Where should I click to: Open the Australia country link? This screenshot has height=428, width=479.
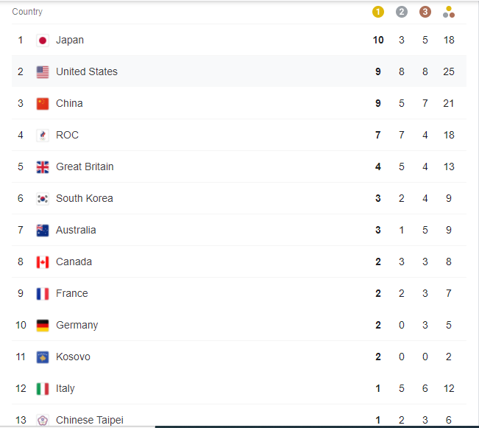pos(76,230)
